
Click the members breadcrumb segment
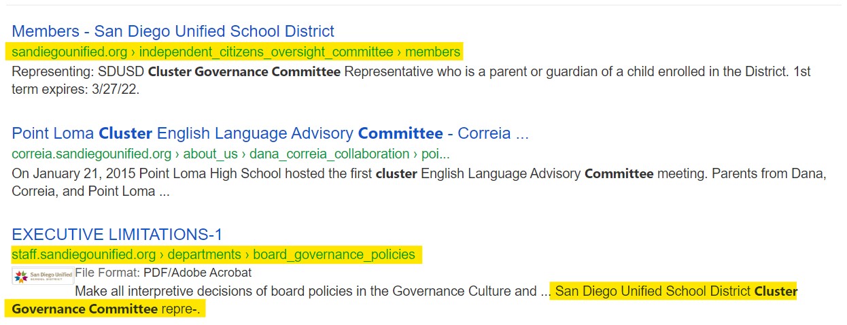coord(433,52)
